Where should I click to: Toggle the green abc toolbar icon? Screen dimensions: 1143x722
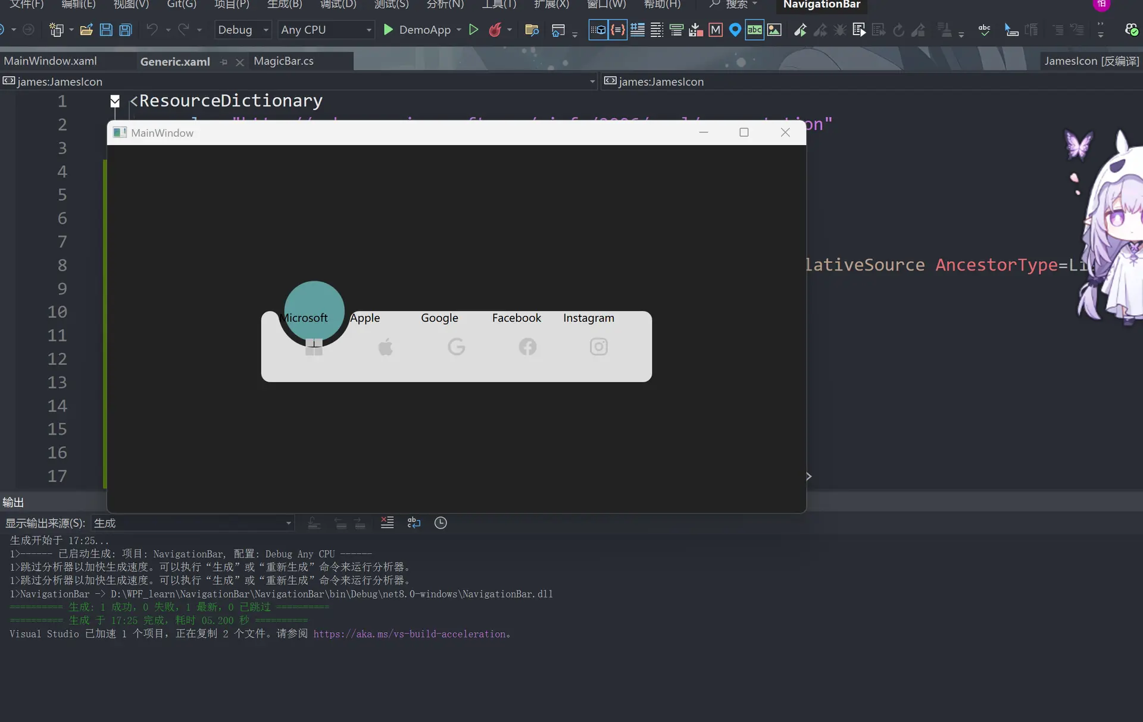coord(755,30)
